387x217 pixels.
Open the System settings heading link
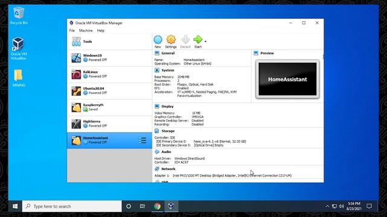[168, 71]
